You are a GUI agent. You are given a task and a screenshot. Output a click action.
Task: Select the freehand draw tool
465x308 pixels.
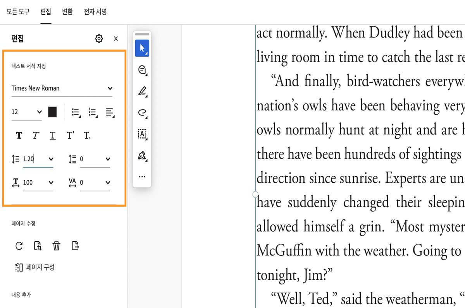[x=142, y=113]
